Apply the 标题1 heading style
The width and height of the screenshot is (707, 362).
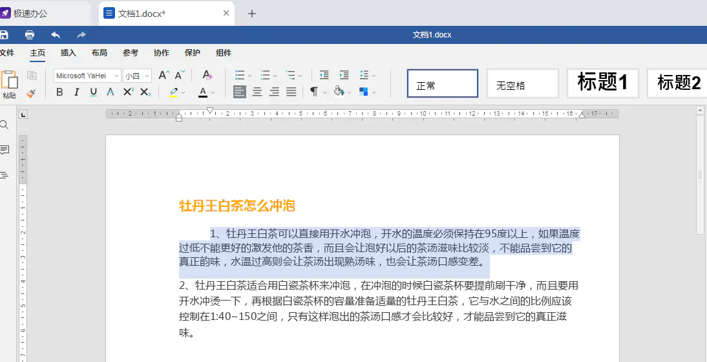pos(603,83)
